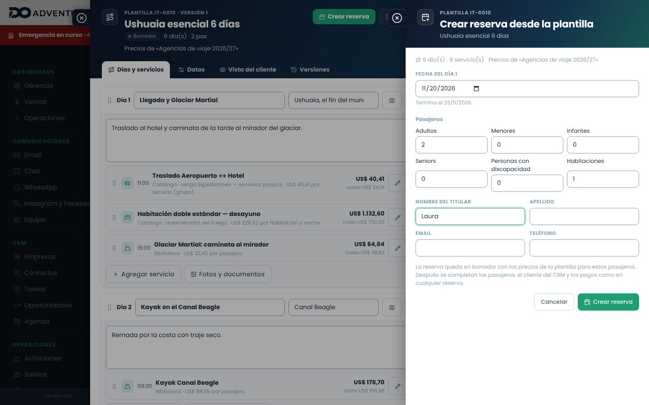This screenshot has width=649, height=405.
Task: Open the date picker calendar icon
Action: (476, 89)
